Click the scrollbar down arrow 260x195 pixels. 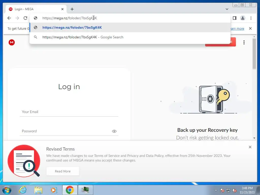(254, 138)
